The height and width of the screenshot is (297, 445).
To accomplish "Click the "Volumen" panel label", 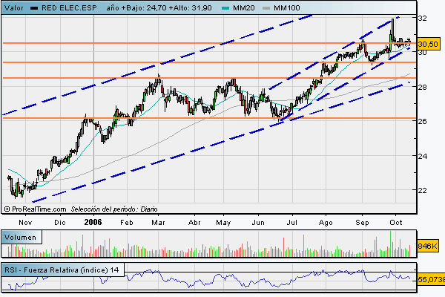I will tap(21, 238).
